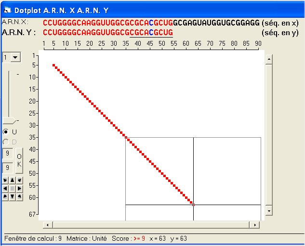
Task: Click the bottom-left diagonal arrow of the navigation pad
Action: [5, 196]
